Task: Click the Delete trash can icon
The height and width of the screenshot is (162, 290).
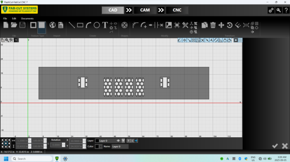Action: point(213,25)
